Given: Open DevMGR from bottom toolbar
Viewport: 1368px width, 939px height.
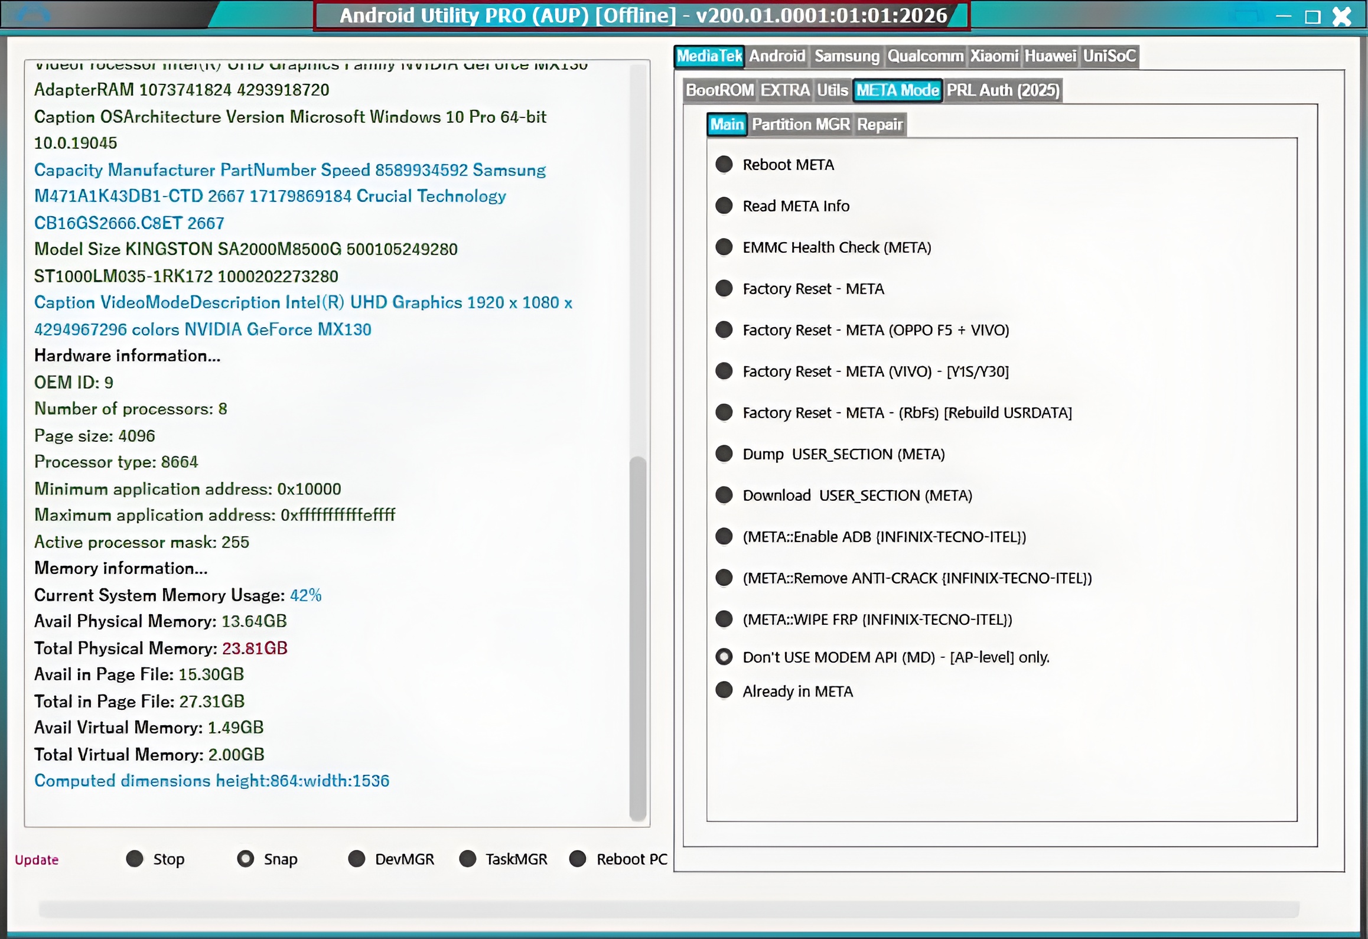Looking at the screenshot, I should click(357, 859).
